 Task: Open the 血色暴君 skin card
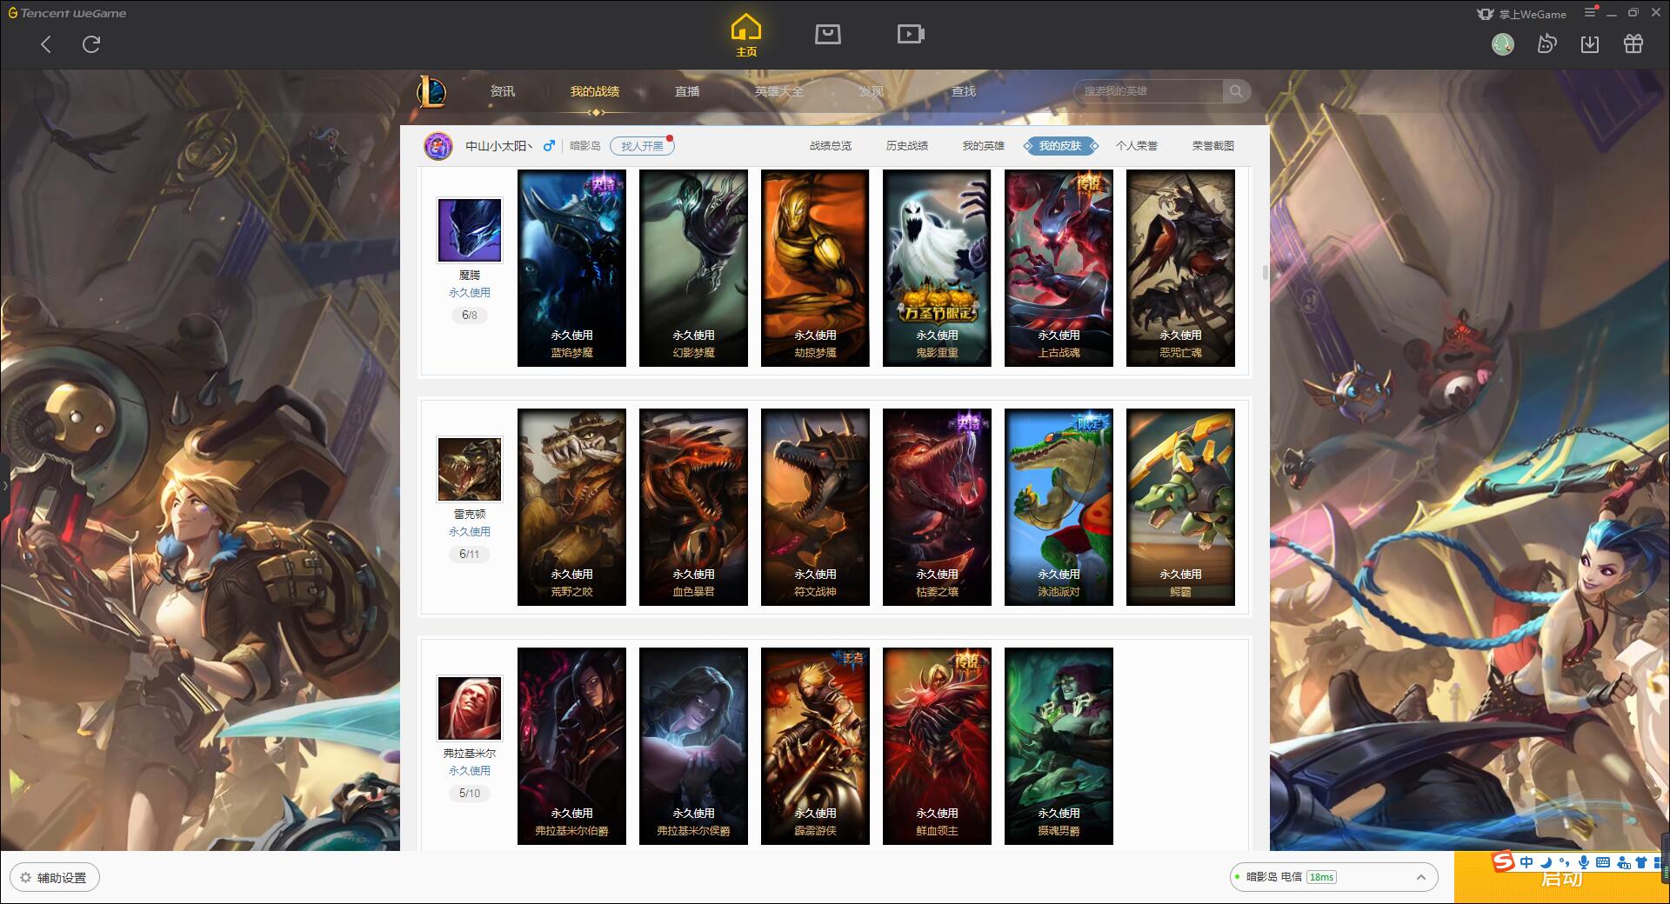click(693, 507)
